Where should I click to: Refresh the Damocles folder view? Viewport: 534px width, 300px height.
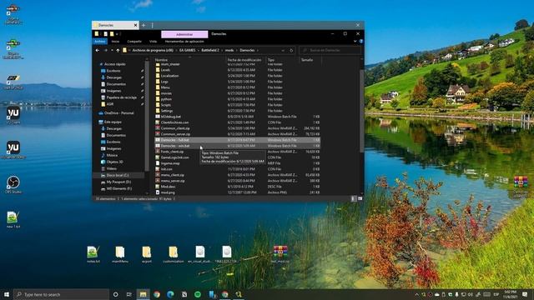pyautogui.click(x=291, y=50)
